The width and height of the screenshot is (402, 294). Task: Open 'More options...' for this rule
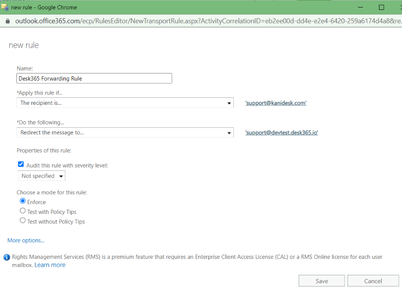click(25, 240)
